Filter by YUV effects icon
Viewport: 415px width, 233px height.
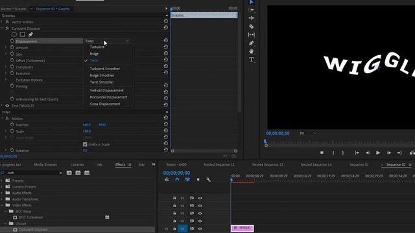coord(87,173)
